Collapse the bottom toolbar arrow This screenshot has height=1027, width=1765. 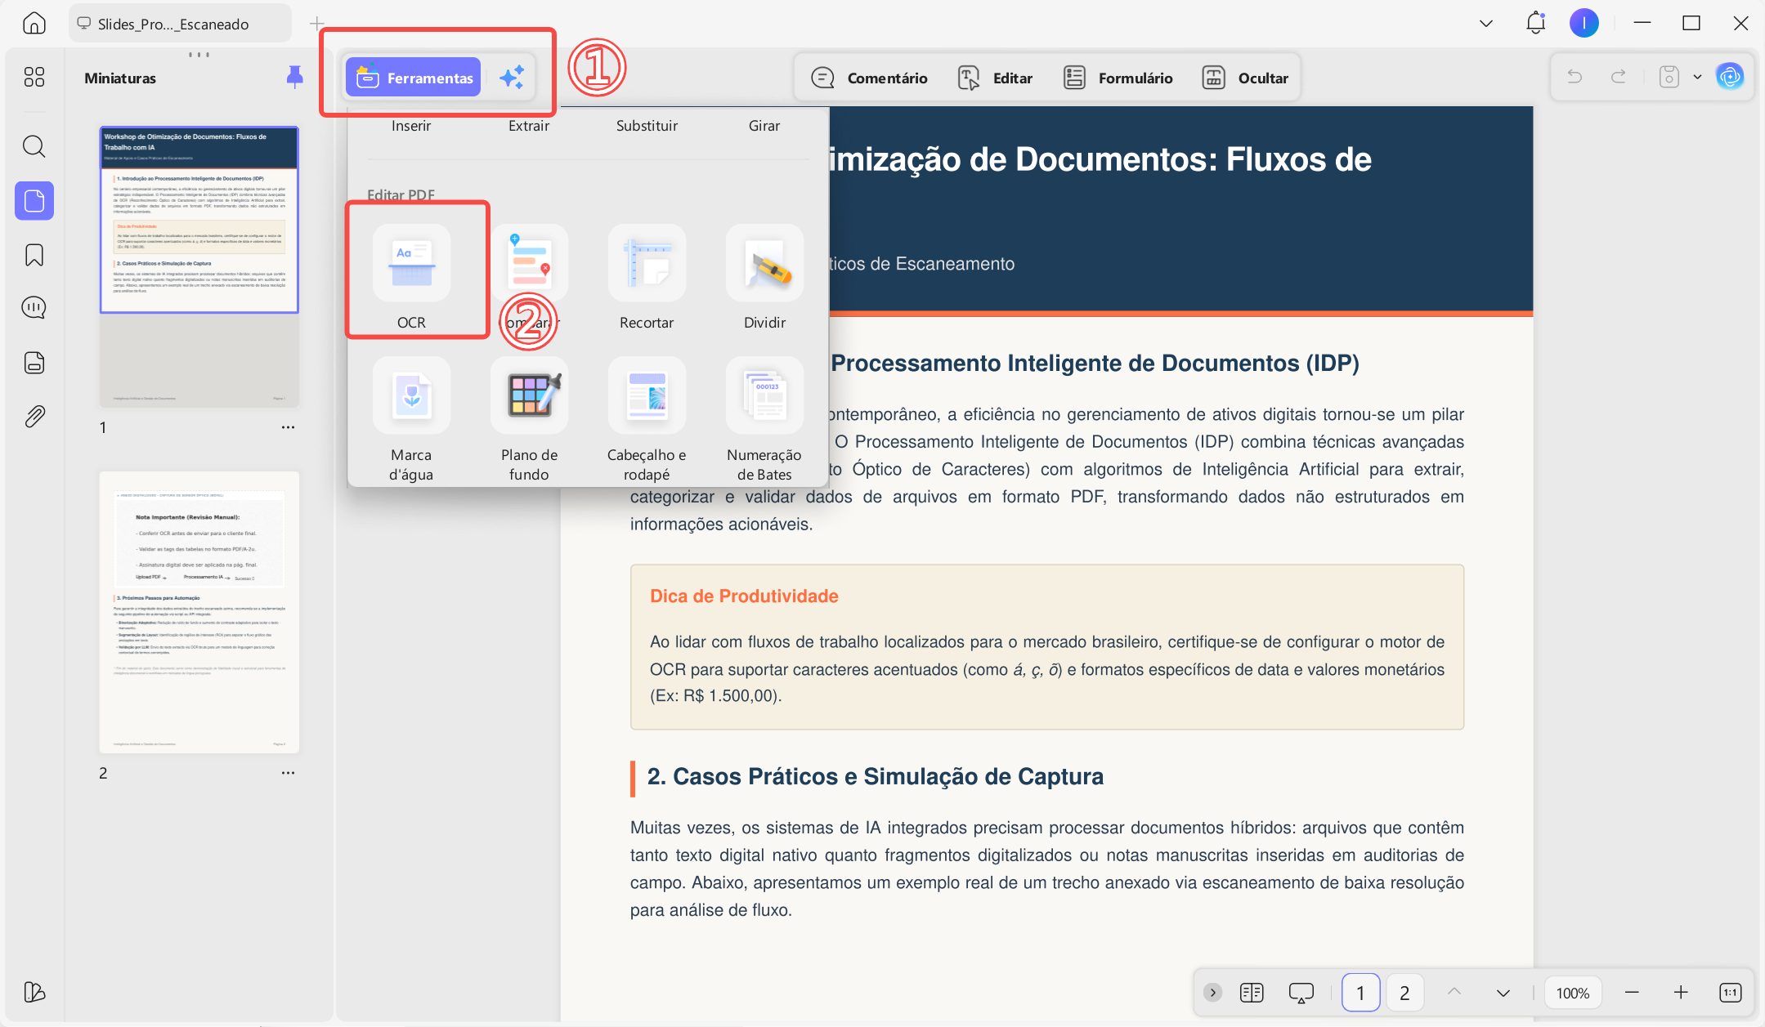1213,993
